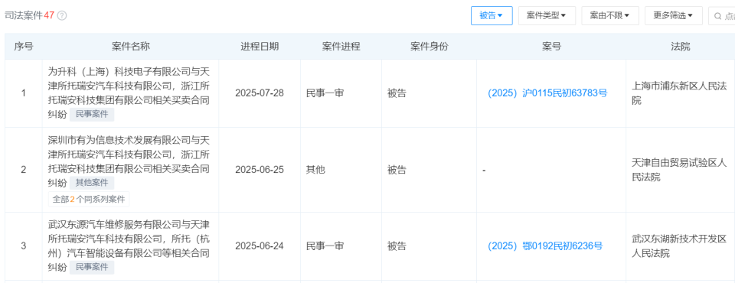Click the 进程日期 column header

(260, 47)
